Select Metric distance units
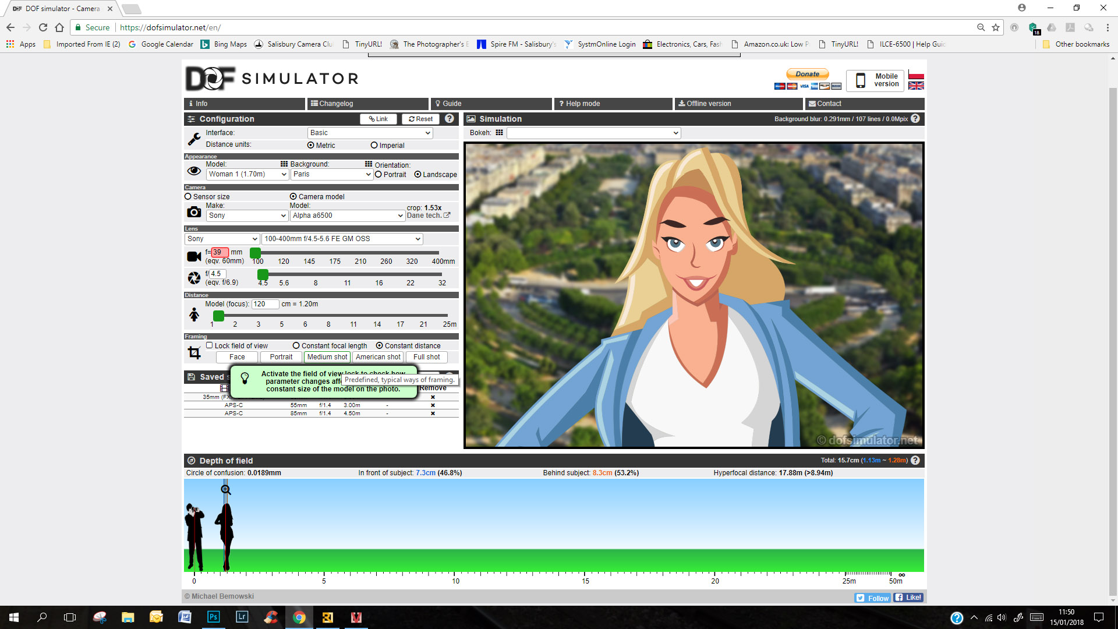The image size is (1118, 629). click(311, 146)
